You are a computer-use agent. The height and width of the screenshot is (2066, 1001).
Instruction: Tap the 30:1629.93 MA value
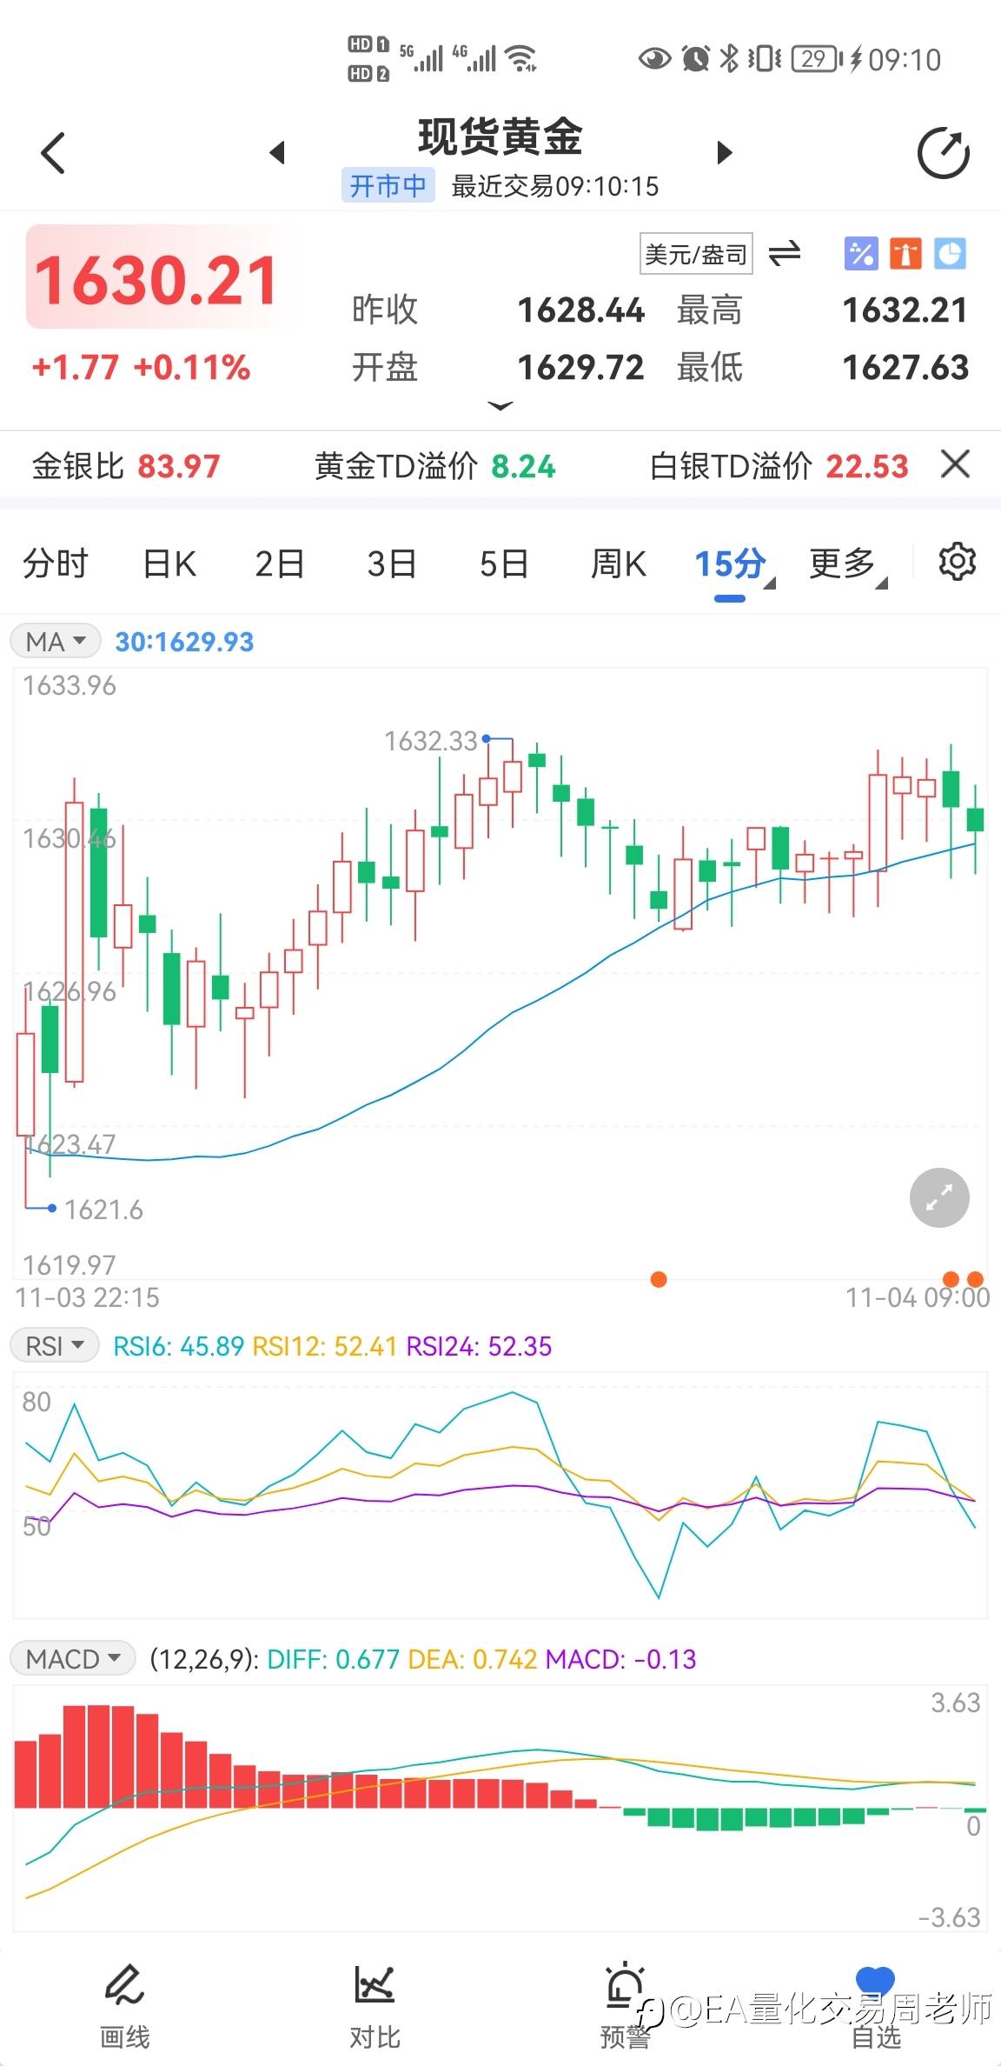coord(184,642)
